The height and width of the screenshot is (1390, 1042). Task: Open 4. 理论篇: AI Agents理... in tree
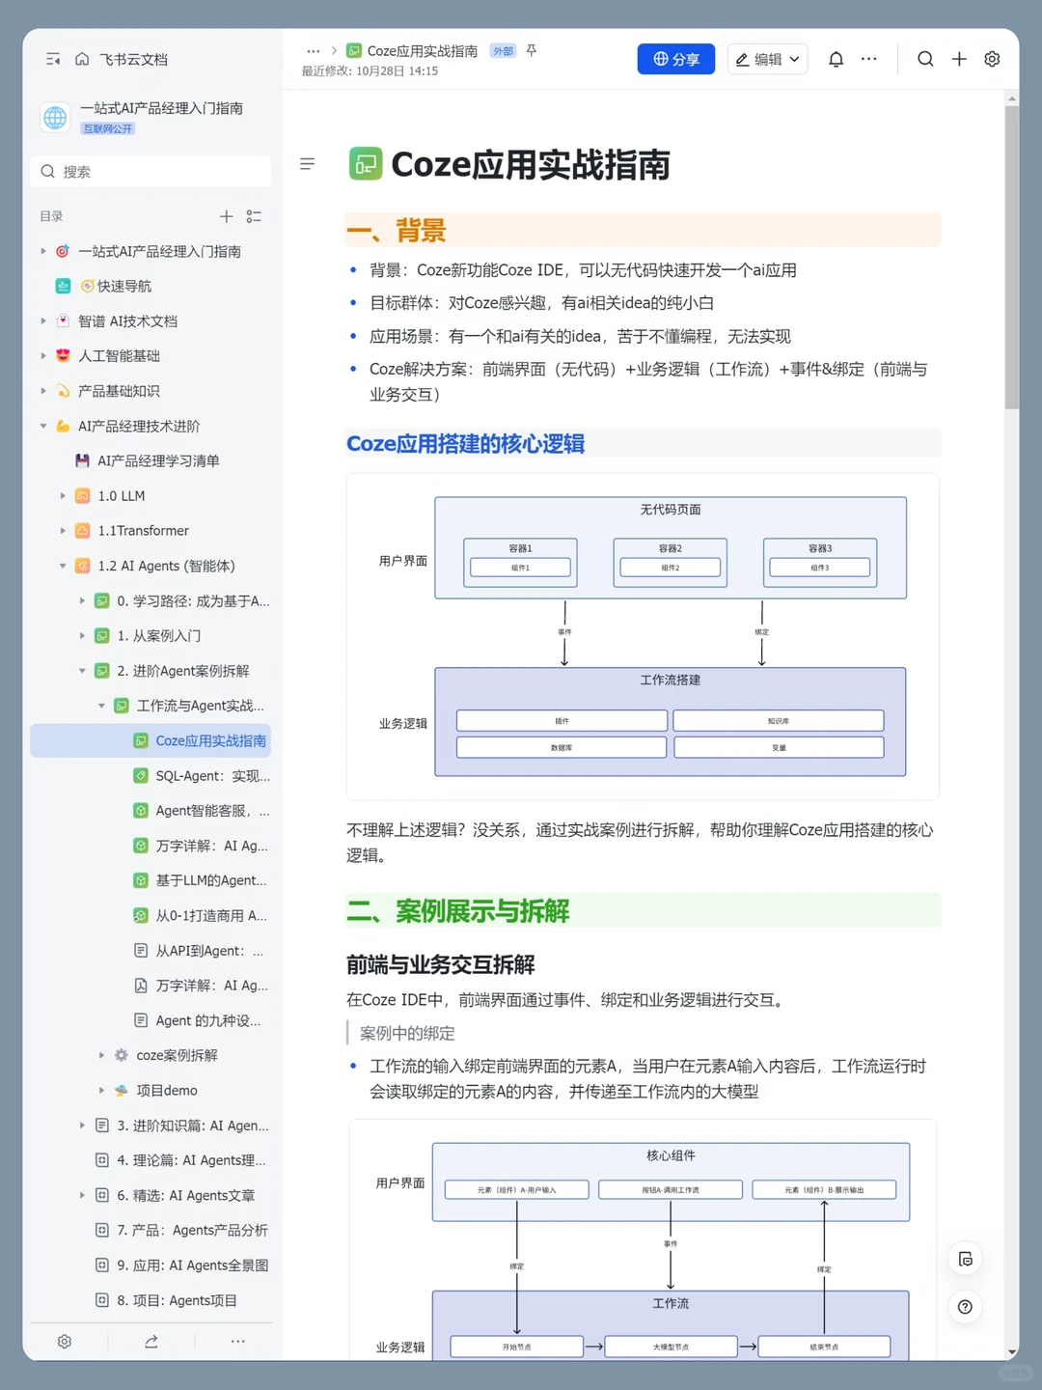(191, 1160)
